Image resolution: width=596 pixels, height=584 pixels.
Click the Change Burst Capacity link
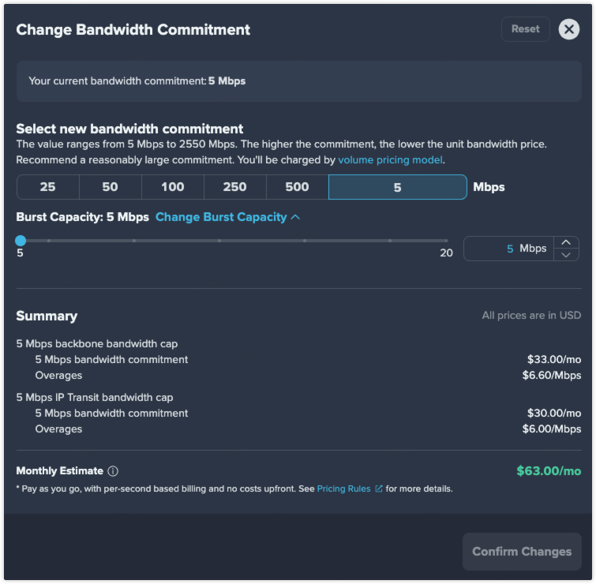click(x=221, y=217)
